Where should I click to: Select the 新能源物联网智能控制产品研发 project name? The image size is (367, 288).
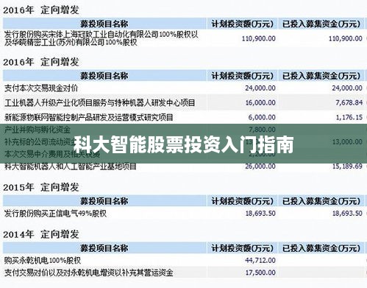tap(89, 117)
